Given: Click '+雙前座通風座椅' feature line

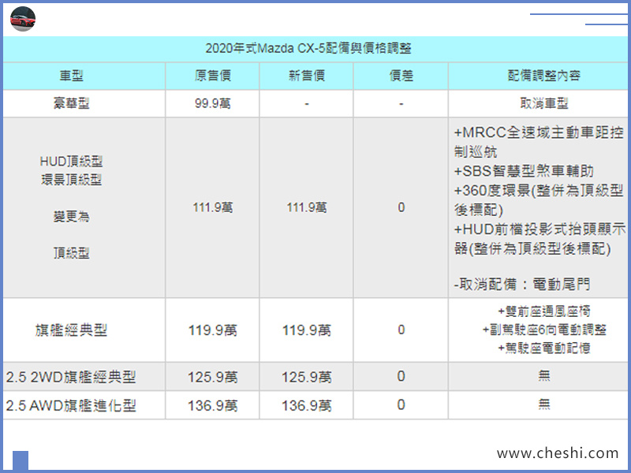Looking at the screenshot, I should pyautogui.click(x=544, y=311).
